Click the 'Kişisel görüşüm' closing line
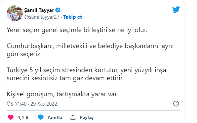197x123 pixels. click(x=62, y=94)
